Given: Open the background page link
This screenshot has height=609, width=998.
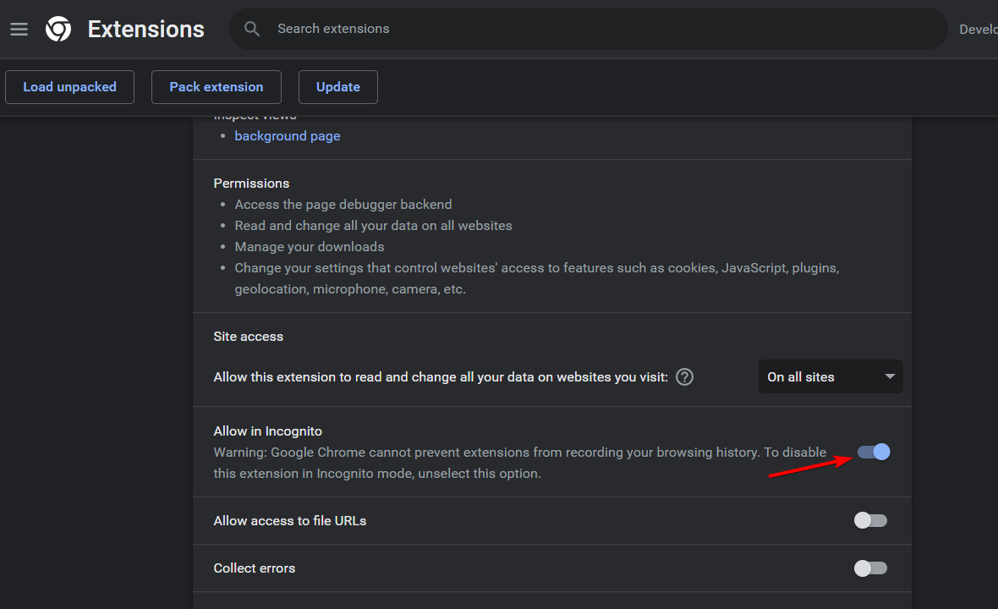Looking at the screenshot, I should coord(288,136).
